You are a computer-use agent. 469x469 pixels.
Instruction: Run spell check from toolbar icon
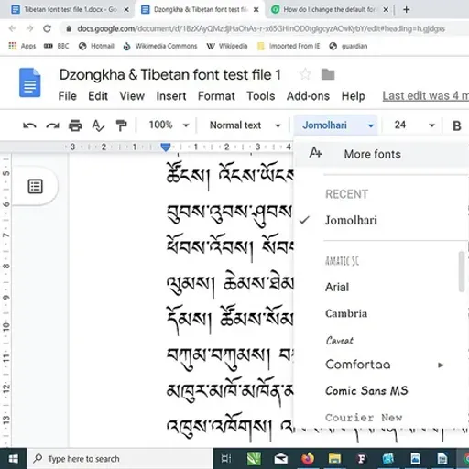(98, 125)
